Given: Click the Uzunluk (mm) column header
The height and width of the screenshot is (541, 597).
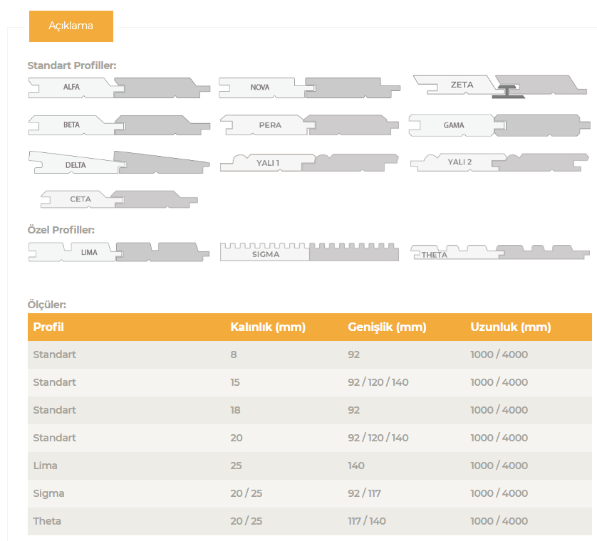Looking at the screenshot, I should (x=510, y=327).
